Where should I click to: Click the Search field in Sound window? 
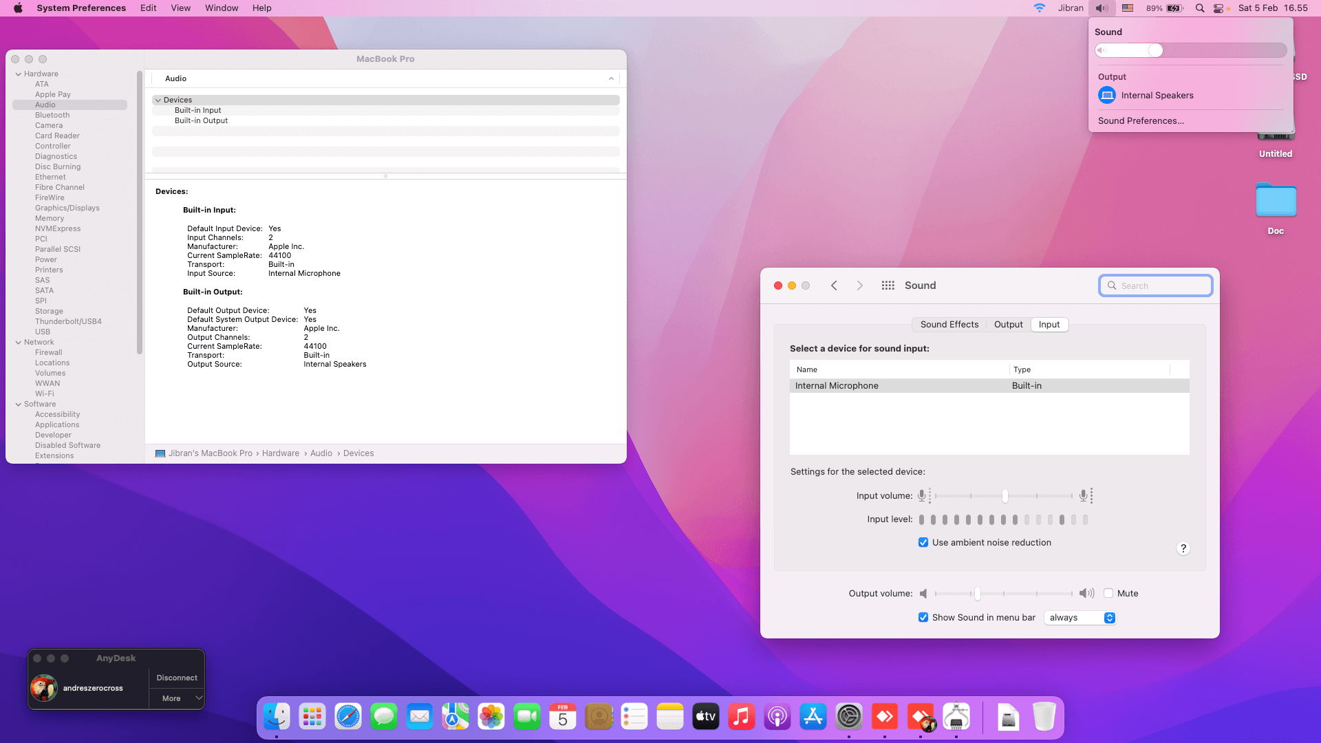click(1156, 286)
